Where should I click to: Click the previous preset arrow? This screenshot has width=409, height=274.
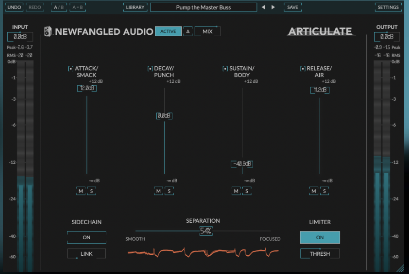(x=263, y=7)
